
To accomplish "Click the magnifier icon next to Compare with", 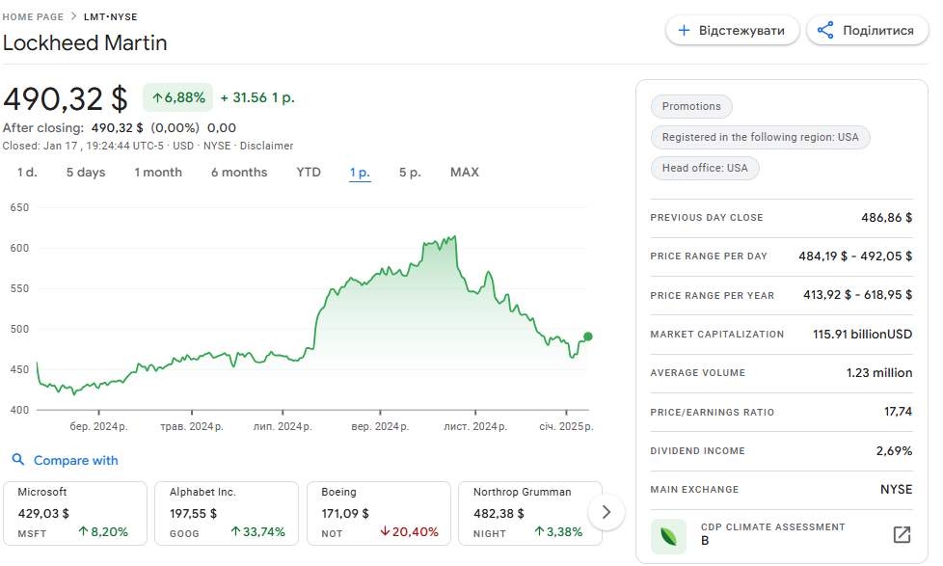I will (18, 460).
